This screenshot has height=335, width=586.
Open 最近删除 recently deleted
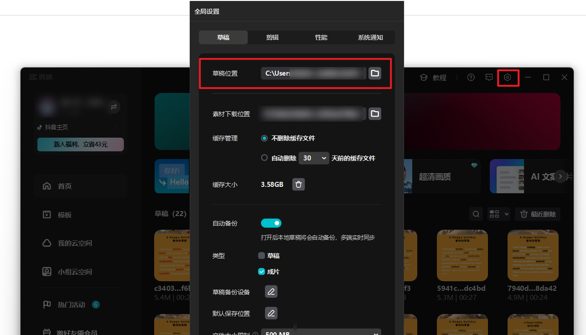coord(537,214)
